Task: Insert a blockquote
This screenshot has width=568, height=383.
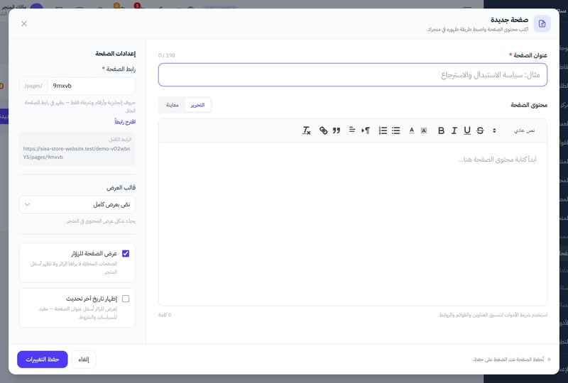Action: 337,131
